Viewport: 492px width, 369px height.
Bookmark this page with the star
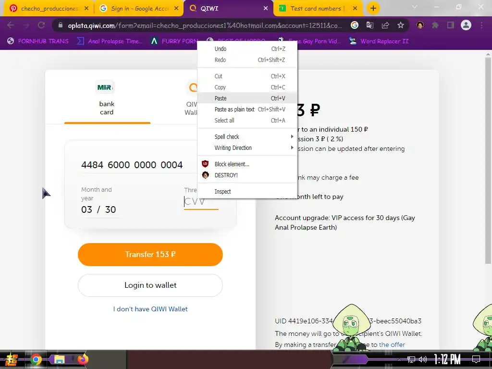[401, 25]
